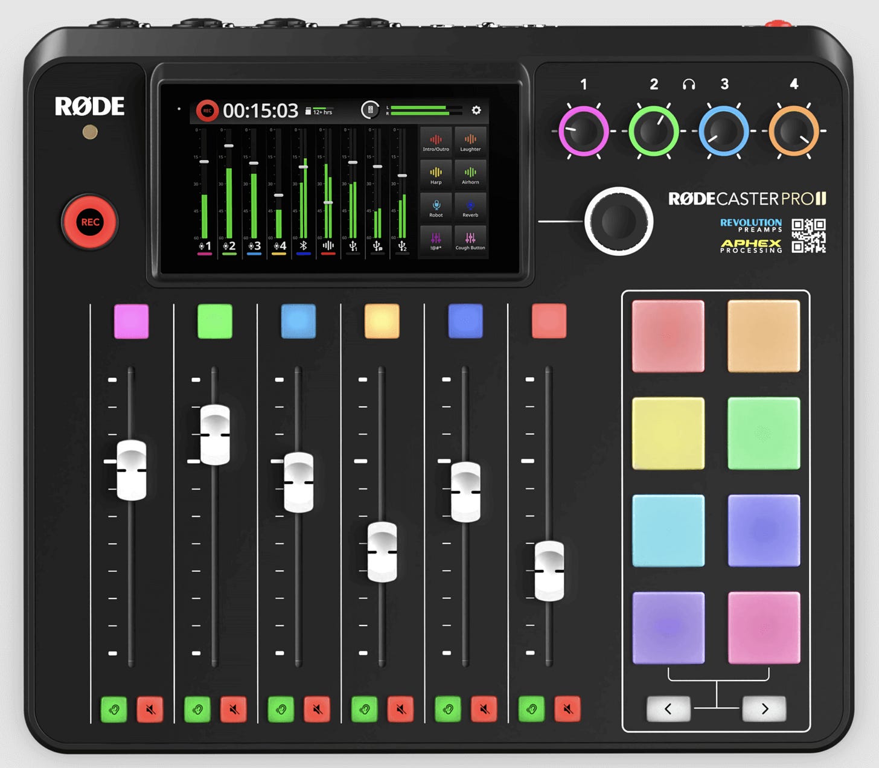Viewport: 879px width, 768px height.
Task: Tap the !@#* censor pad on screen
Action: pos(436,241)
